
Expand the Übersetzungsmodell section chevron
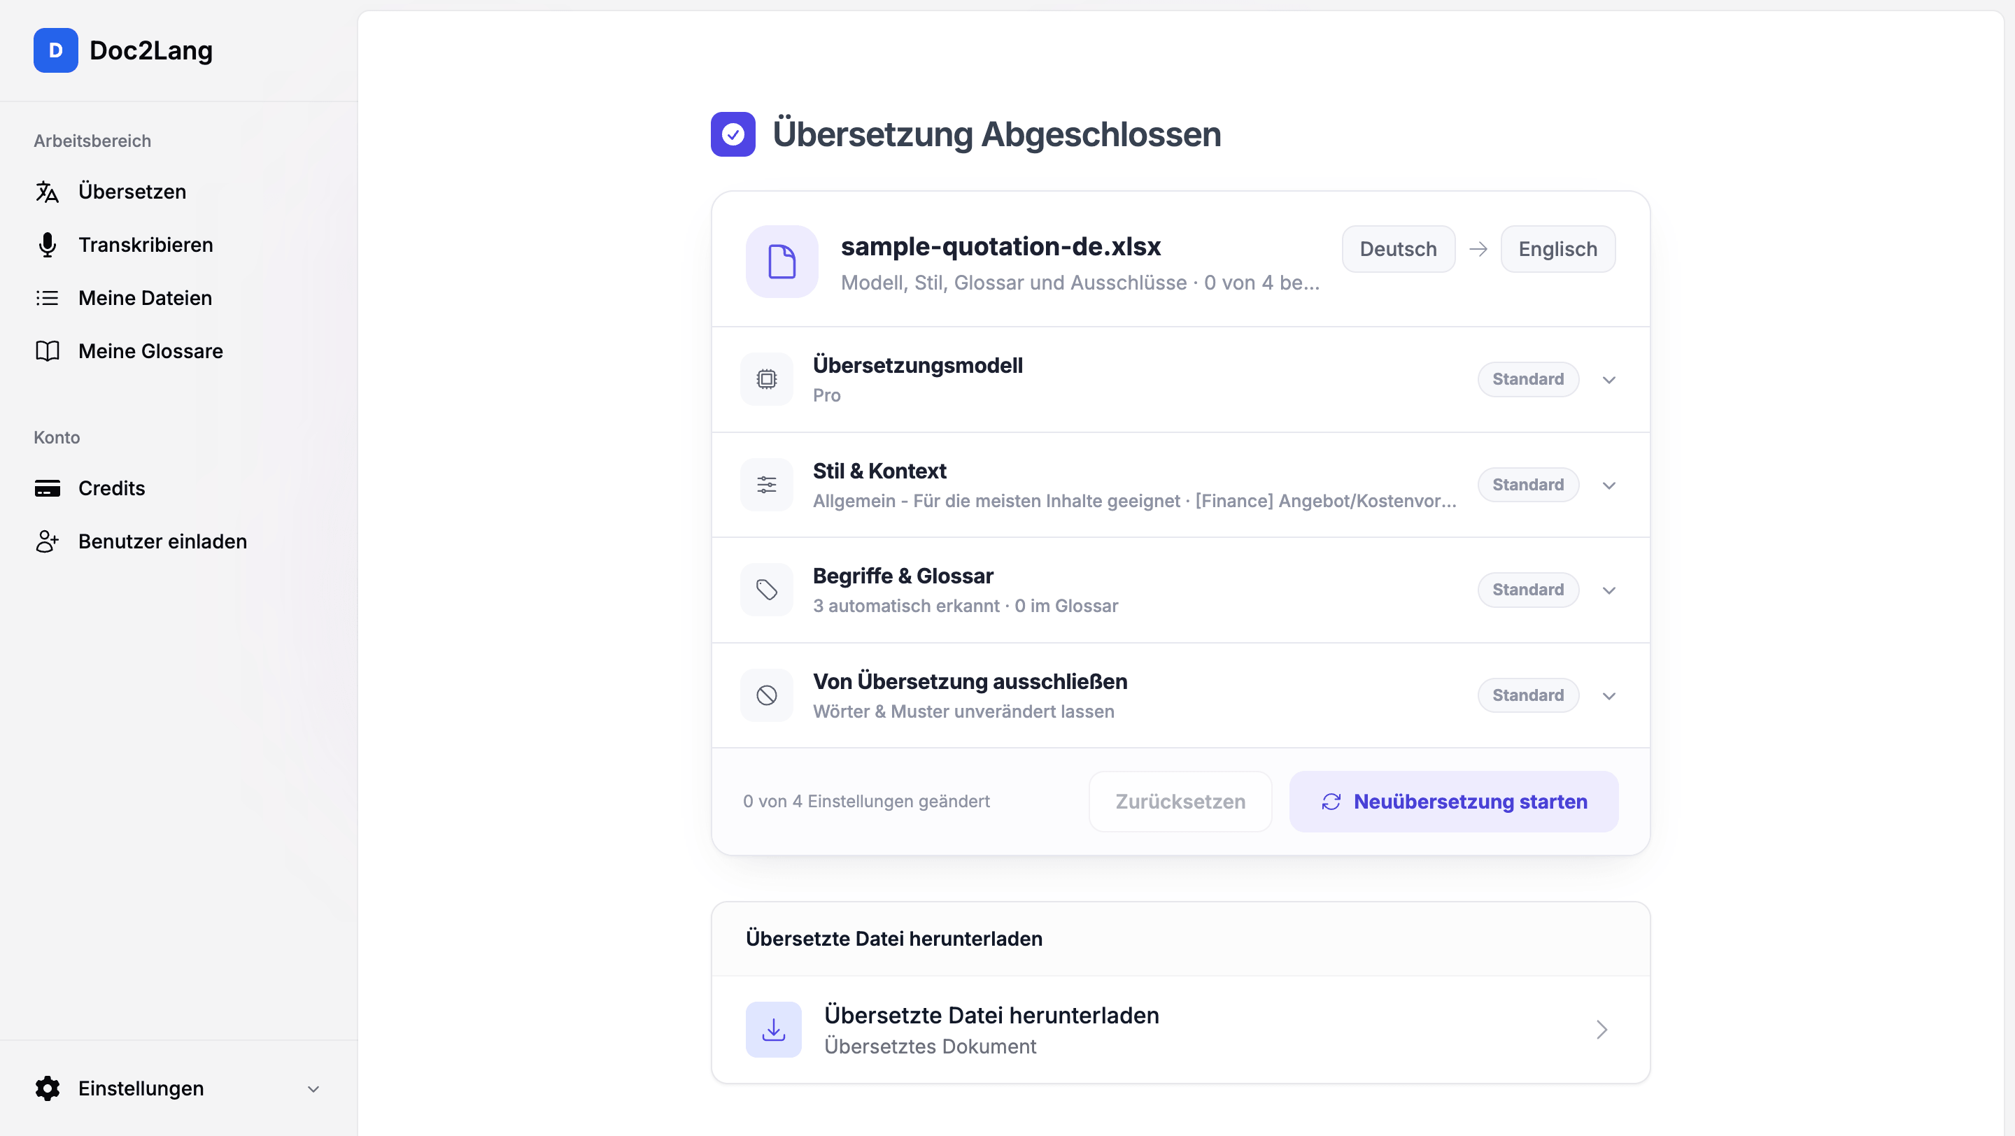coord(1609,380)
